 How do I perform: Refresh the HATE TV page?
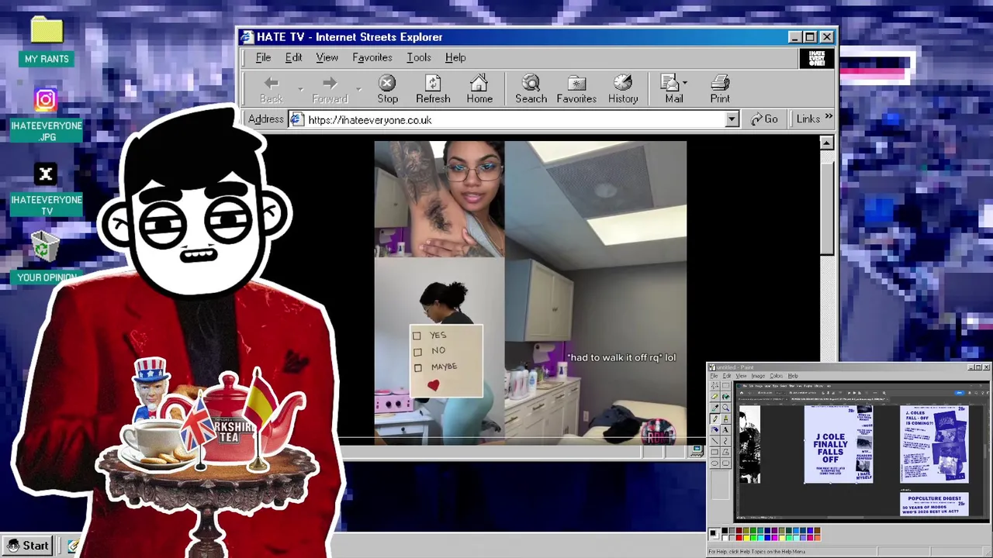[433, 89]
